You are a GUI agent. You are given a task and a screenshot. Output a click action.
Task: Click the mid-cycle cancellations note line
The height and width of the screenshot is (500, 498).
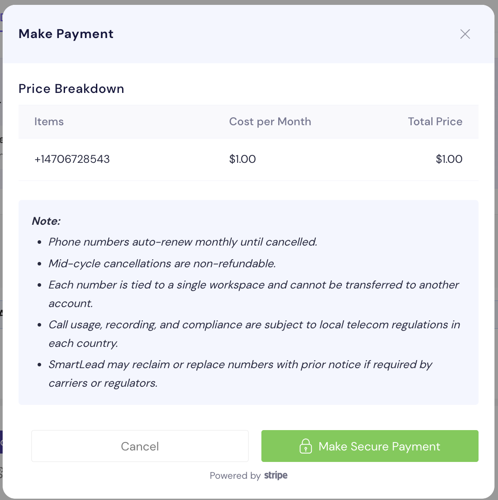coord(162,264)
